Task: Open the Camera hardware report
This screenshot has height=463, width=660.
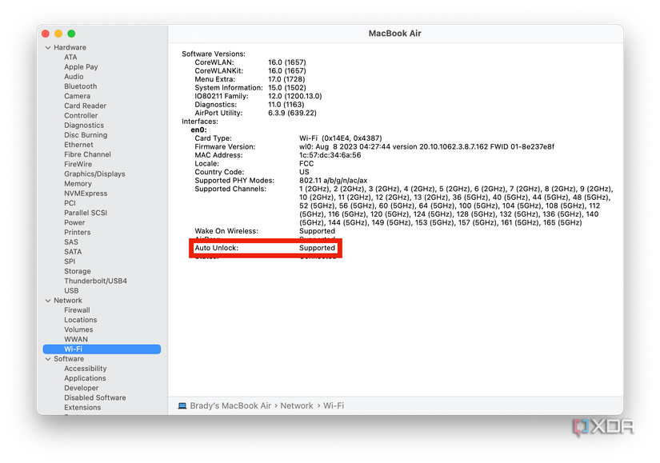Action: [77, 95]
